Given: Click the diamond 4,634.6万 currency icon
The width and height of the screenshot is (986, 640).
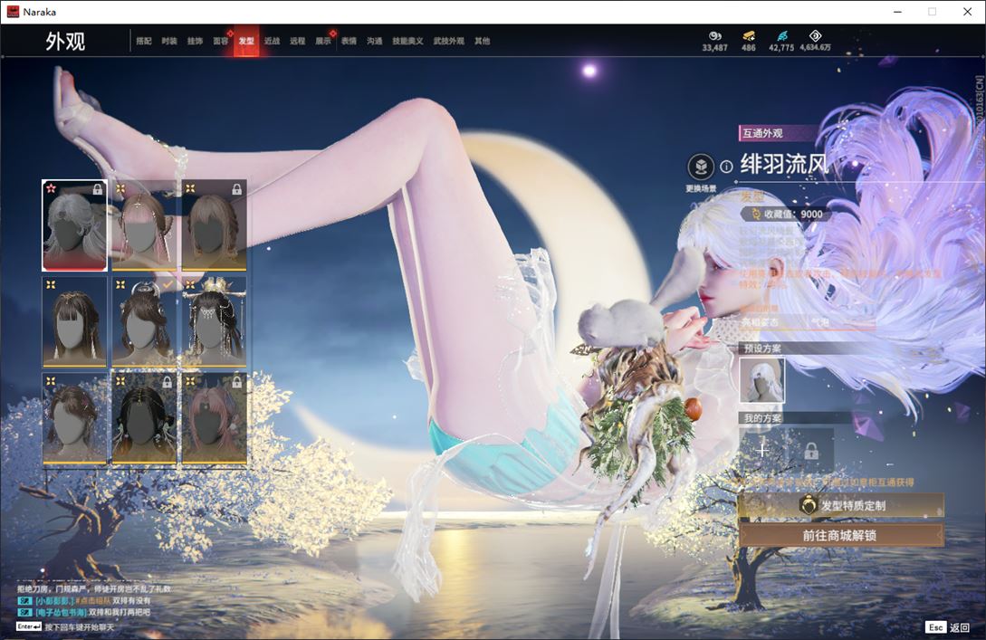Looking at the screenshot, I should 815,36.
